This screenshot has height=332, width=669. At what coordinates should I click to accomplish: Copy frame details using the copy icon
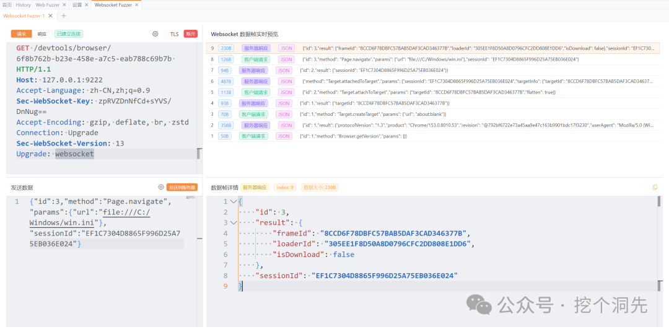tap(655, 187)
